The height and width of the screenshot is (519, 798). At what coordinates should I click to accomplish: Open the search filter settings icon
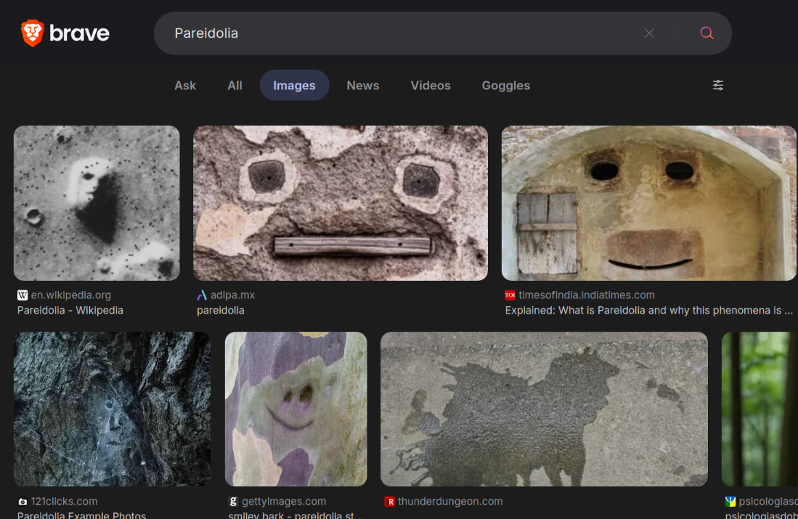[717, 85]
